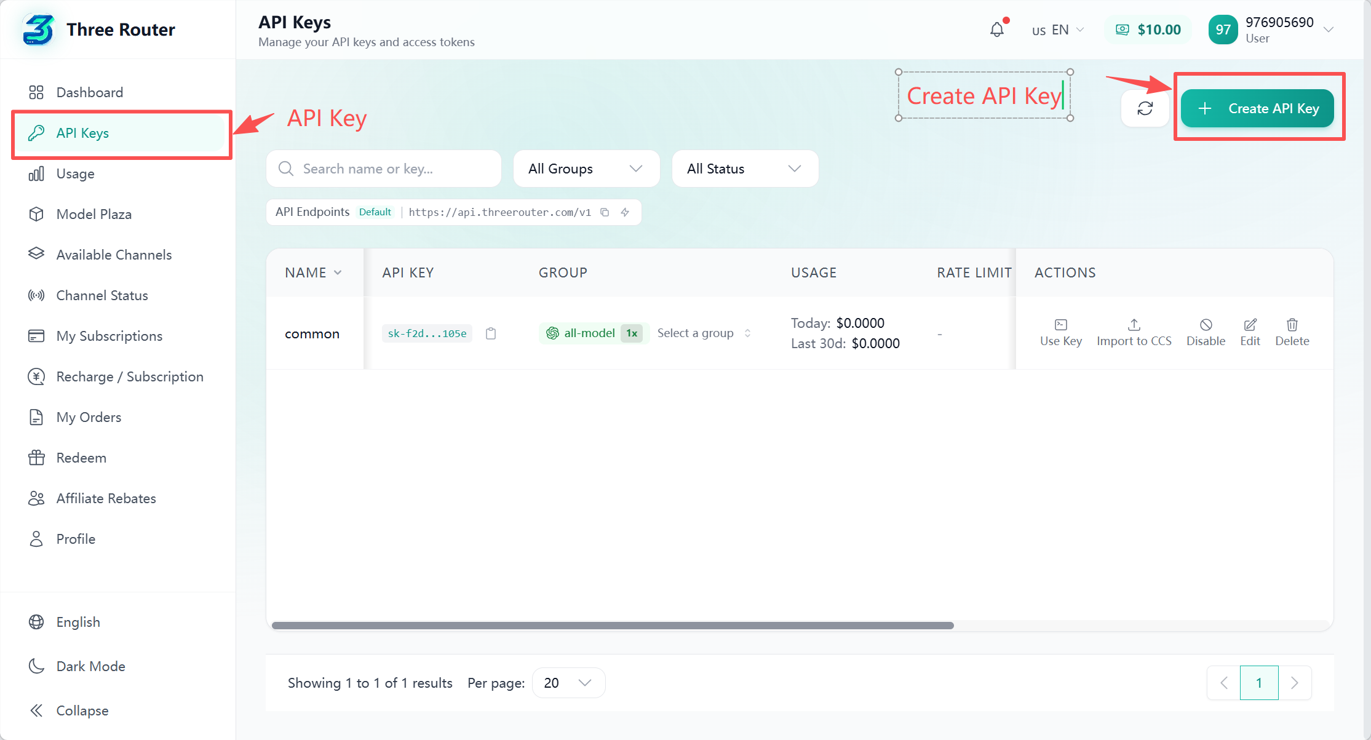Click the 1x multiplier badge
This screenshot has height=740, width=1371.
(632, 333)
